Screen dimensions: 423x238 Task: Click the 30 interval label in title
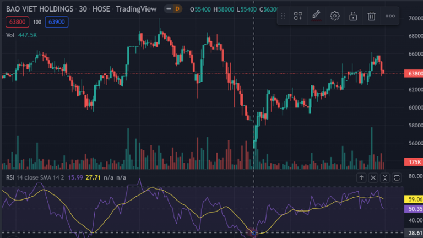(83, 9)
